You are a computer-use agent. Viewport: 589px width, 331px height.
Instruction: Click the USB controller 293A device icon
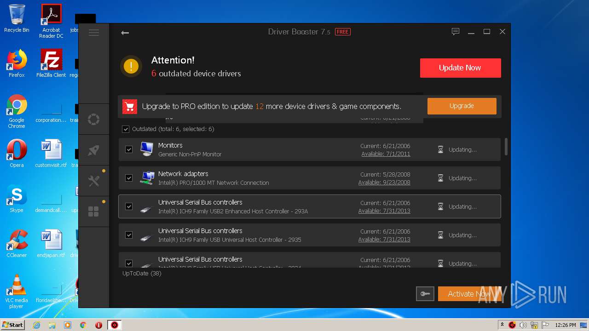[x=146, y=209]
